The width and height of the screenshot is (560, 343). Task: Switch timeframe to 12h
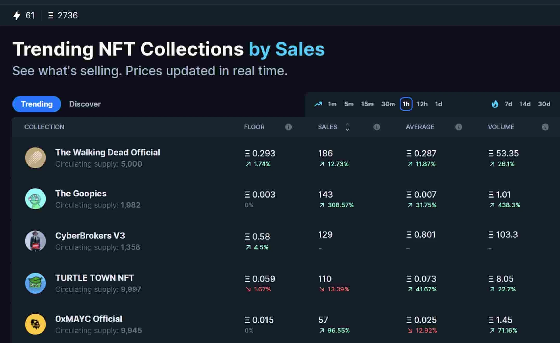422,104
